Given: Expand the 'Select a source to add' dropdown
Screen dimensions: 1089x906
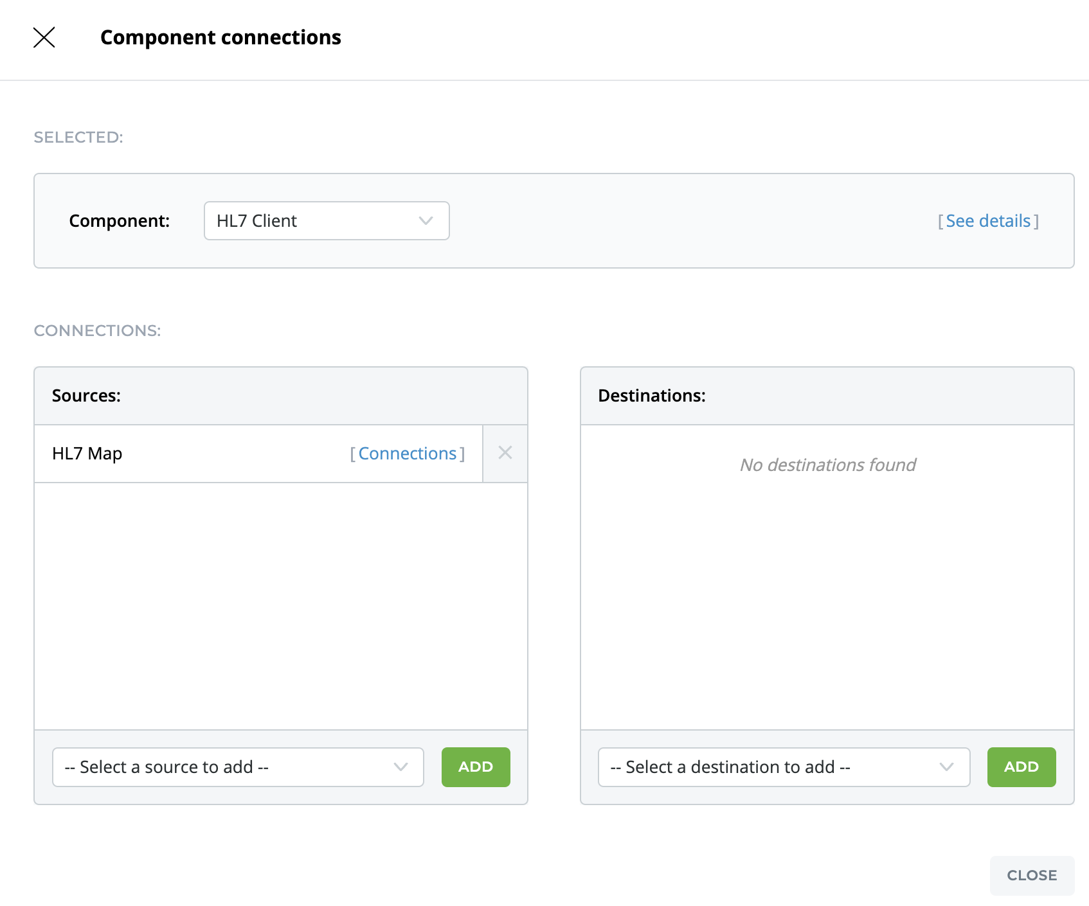Looking at the screenshot, I should point(237,767).
